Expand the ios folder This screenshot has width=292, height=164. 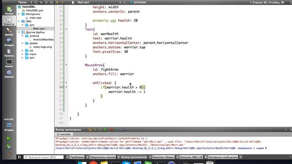tap(22, 51)
